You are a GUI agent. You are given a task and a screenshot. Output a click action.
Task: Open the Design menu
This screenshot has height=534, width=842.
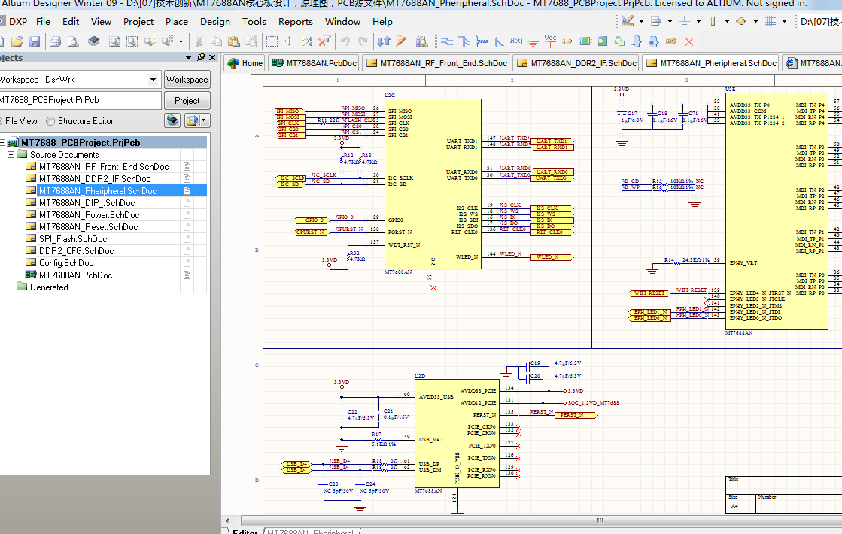pyautogui.click(x=214, y=22)
